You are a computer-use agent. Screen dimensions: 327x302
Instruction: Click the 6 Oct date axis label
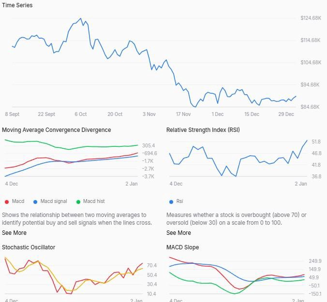tap(80, 115)
